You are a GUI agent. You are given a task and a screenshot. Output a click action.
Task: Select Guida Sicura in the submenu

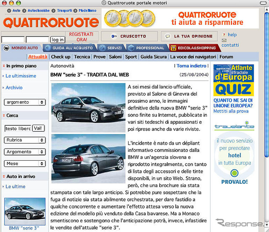point(153,57)
